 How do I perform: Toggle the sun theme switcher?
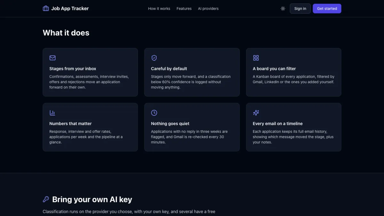coord(283,9)
